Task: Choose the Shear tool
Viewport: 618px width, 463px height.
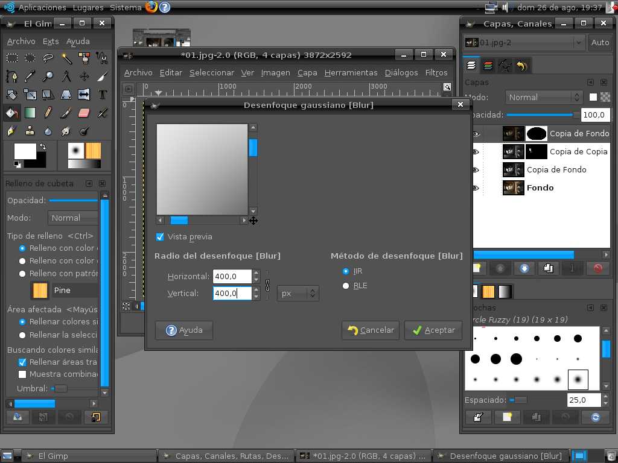Action: point(48,95)
